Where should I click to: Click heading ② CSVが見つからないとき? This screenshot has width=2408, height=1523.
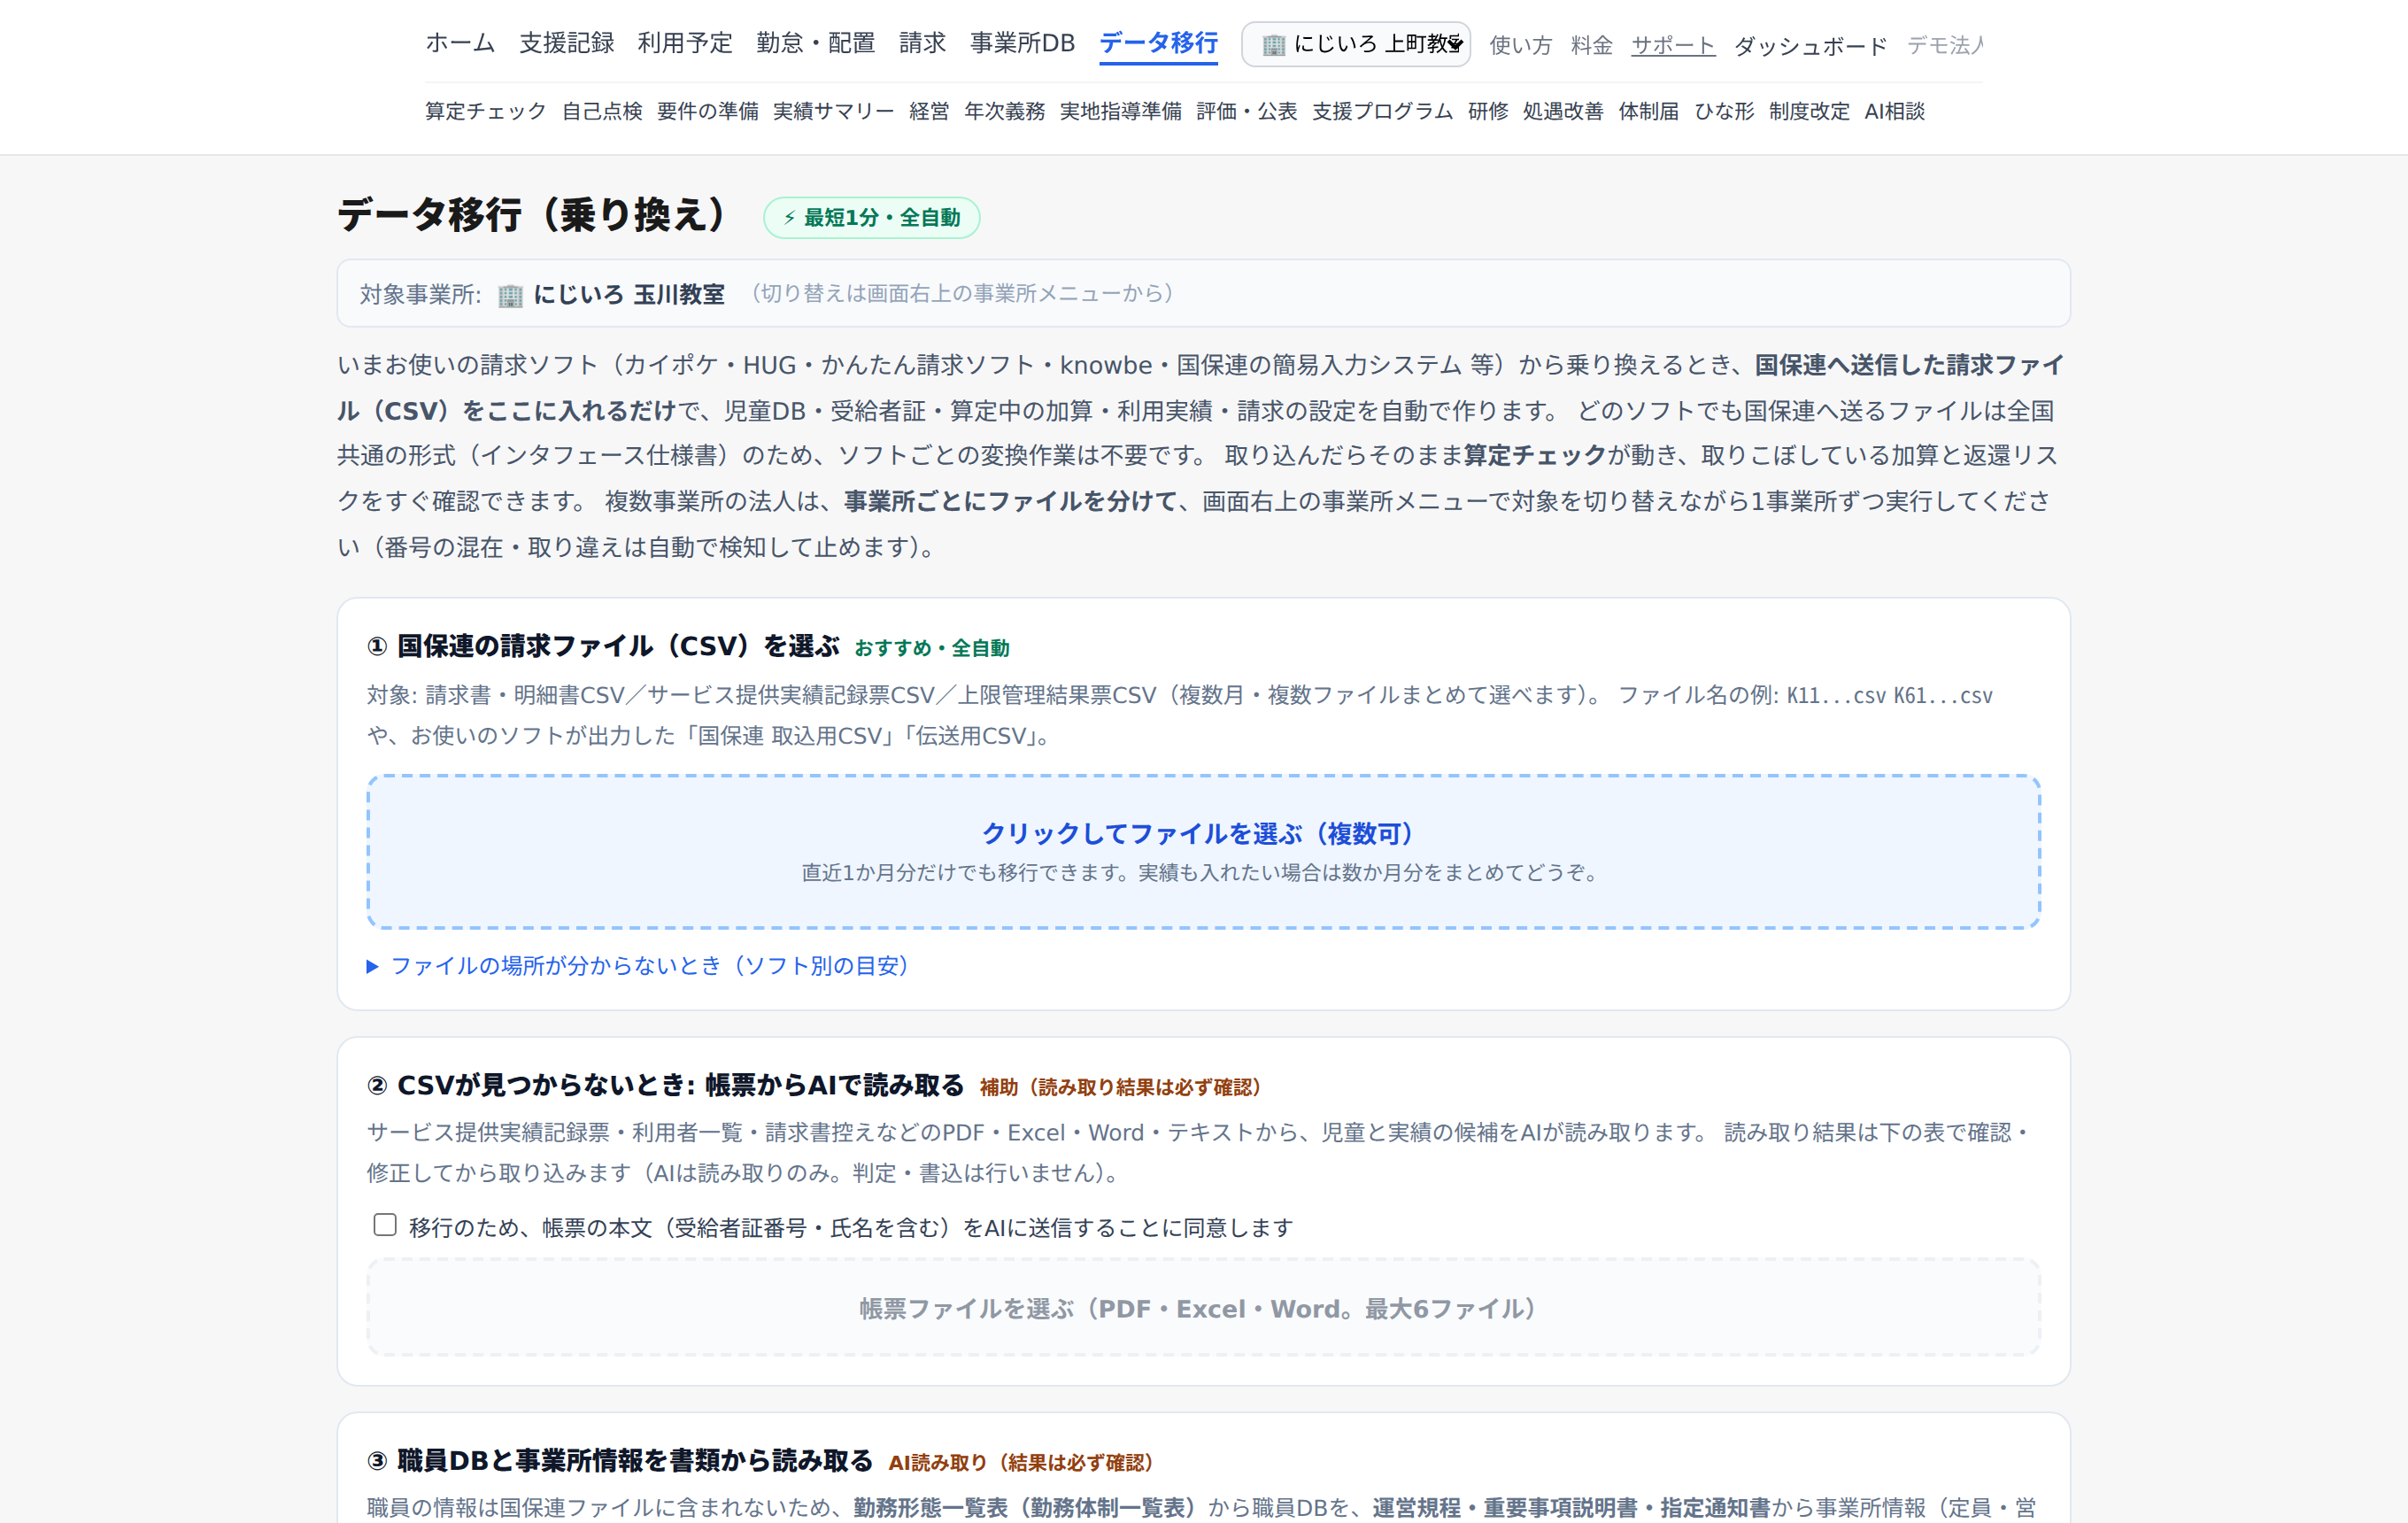pos(665,1084)
